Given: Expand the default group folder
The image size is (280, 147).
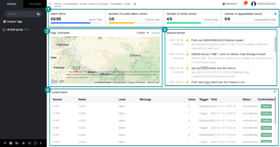Looking at the screenshot, I should (15, 30).
